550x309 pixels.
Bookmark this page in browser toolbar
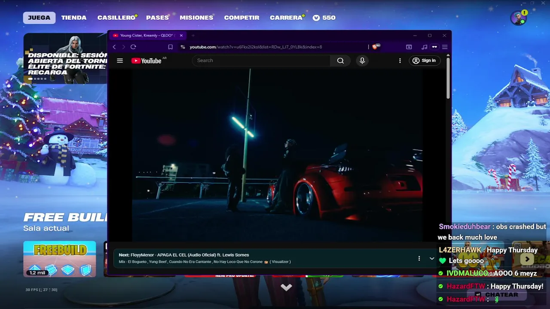171,47
